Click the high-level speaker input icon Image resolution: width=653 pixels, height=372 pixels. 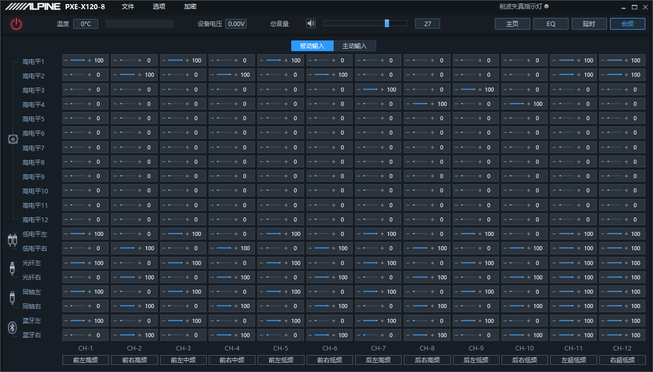(x=13, y=140)
